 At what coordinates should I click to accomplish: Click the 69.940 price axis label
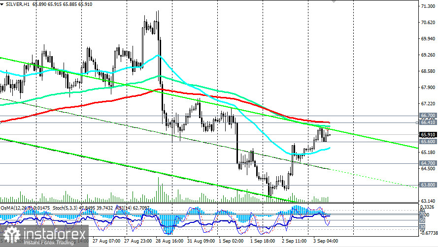tap(428, 38)
